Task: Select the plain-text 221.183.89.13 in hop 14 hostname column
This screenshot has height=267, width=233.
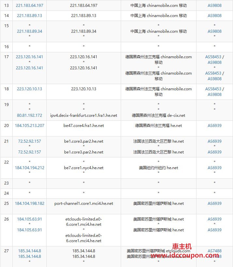Action: [x=84, y=16]
